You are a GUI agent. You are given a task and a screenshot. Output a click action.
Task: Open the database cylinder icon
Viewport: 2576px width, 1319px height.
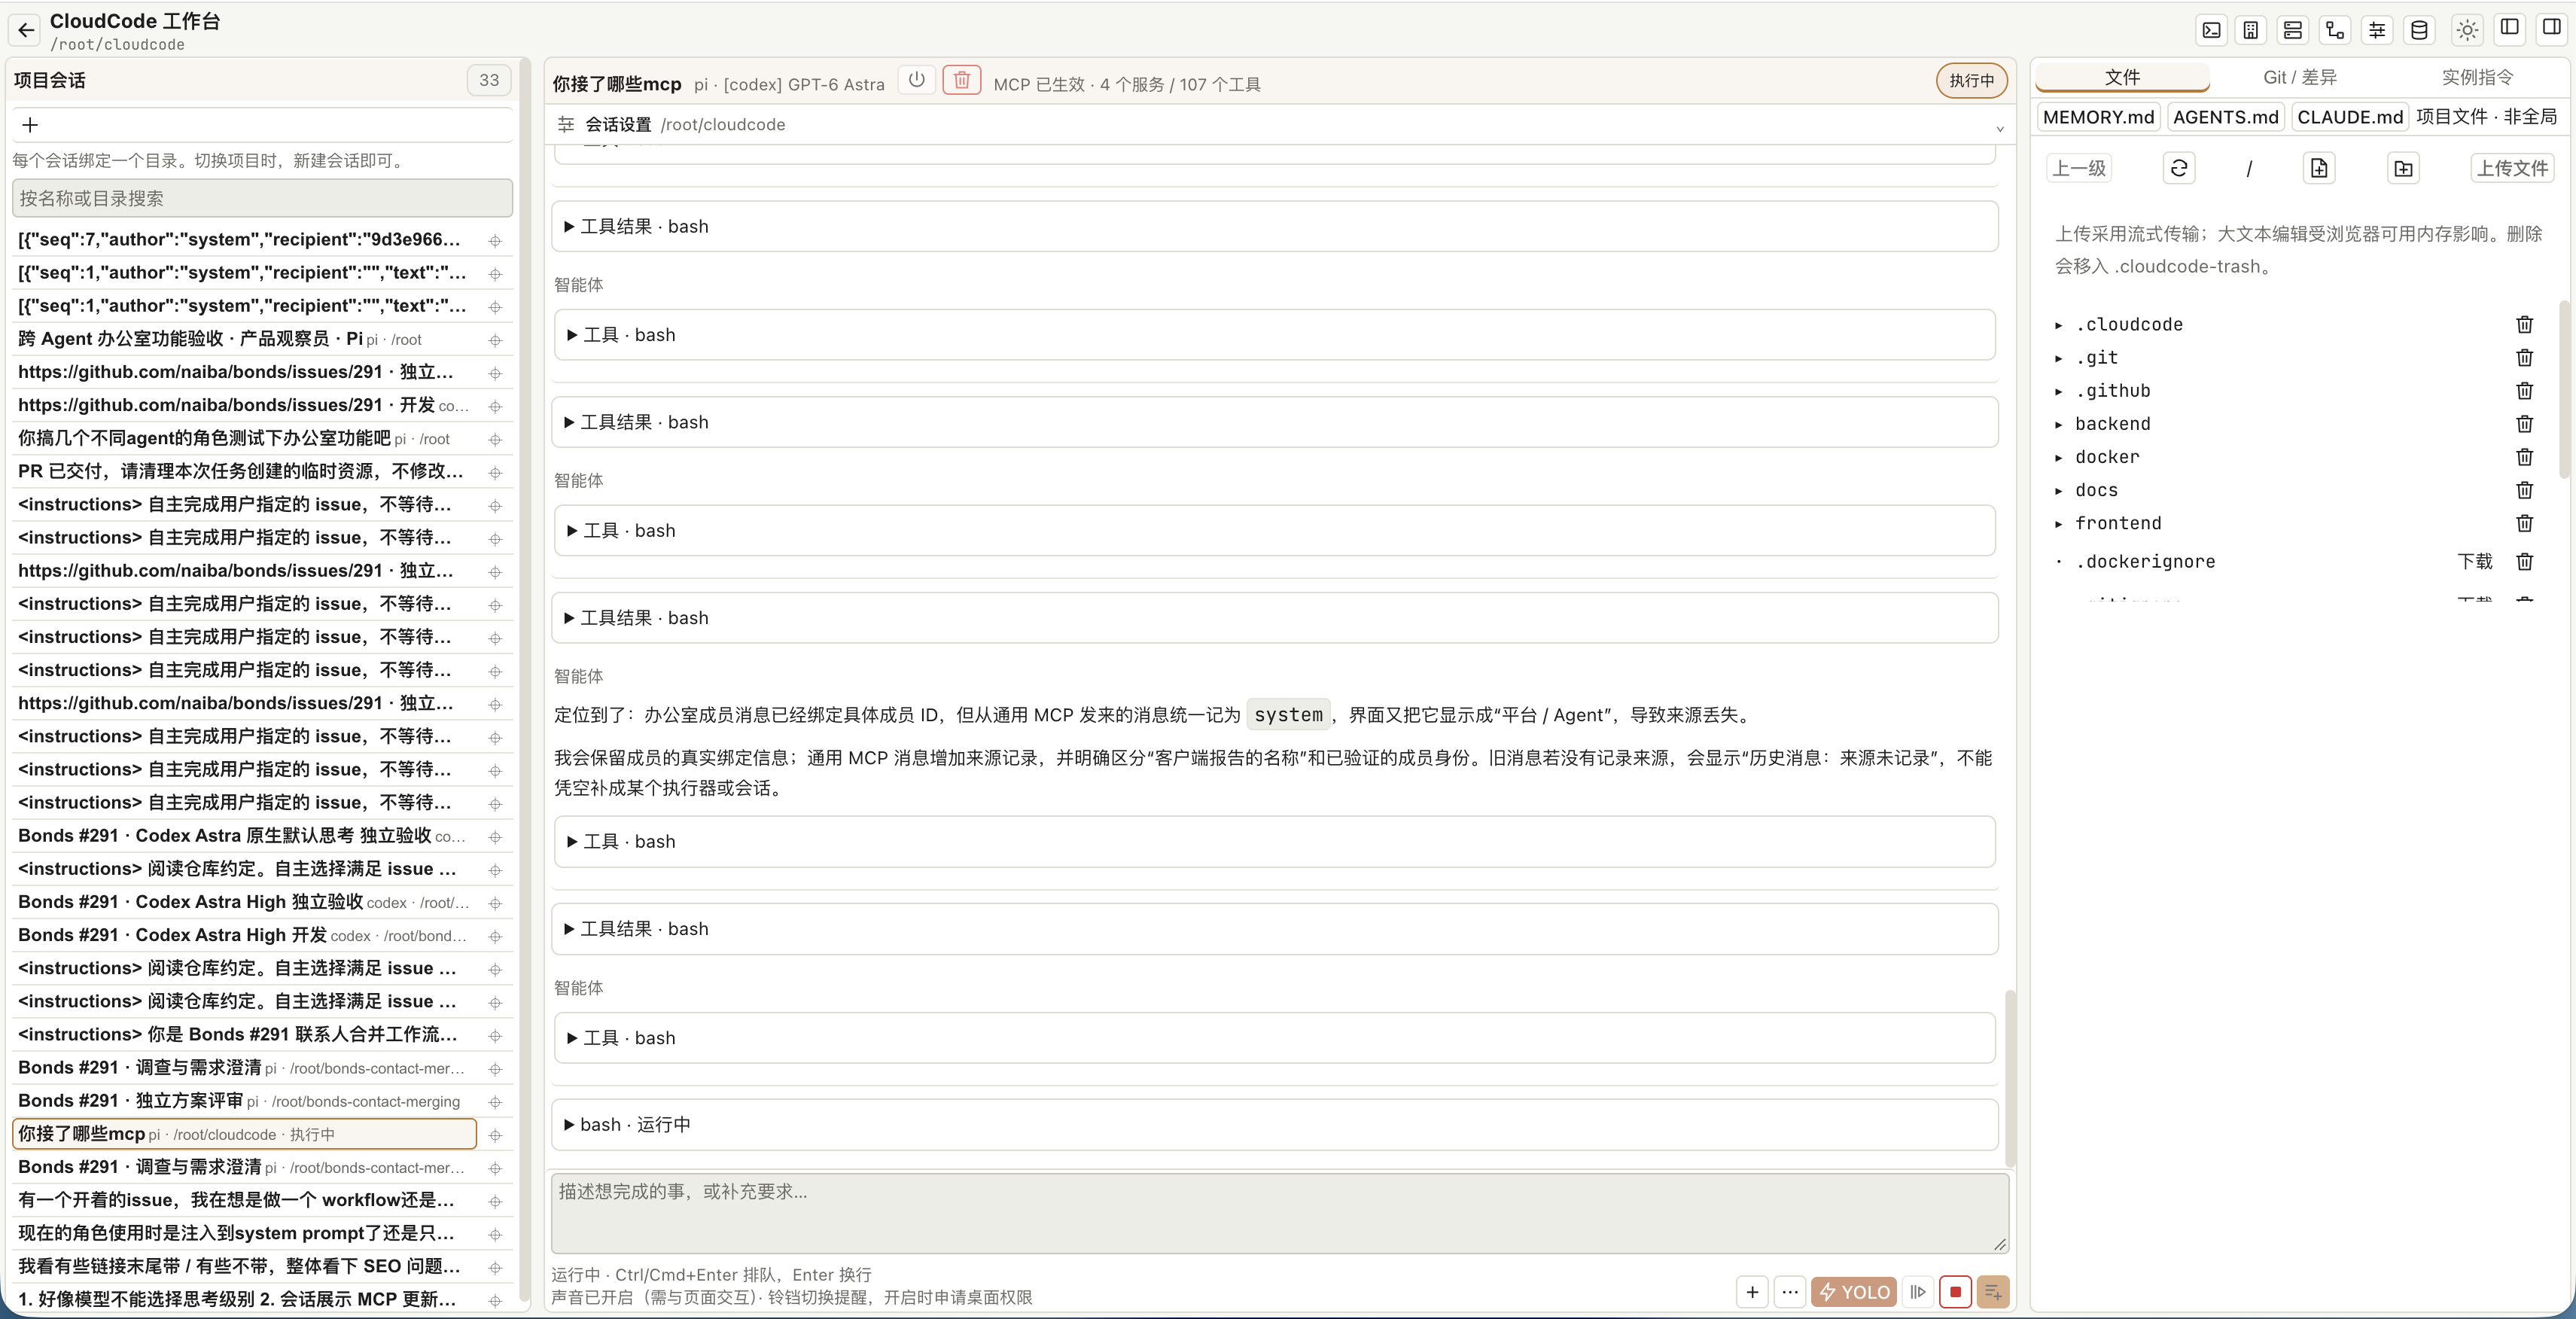(2419, 30)
